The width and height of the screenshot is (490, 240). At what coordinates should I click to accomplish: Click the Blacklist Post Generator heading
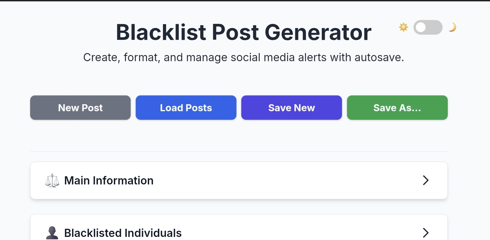point(244,32)
